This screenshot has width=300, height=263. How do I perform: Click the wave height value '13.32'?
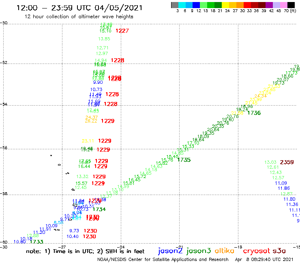coord(82,177)
